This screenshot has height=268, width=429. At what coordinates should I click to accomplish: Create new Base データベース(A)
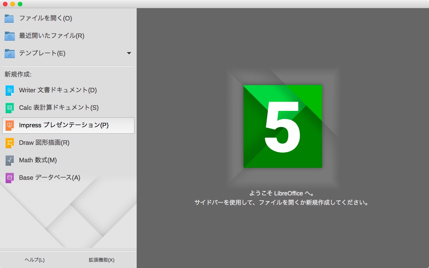[x=50, y=178]
